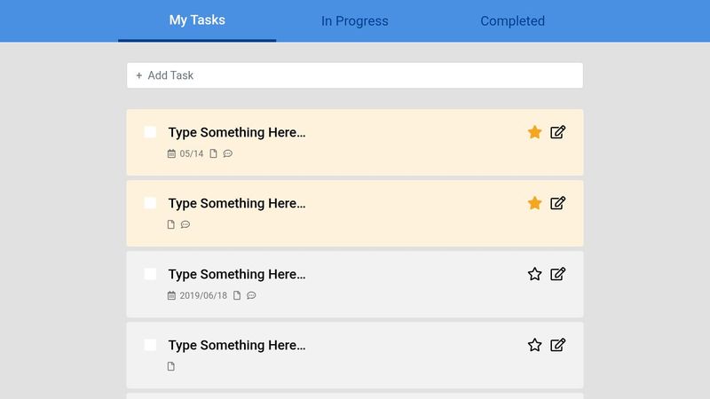Open edit icon on first task
The image size is (710, 399).
(557, 132)
